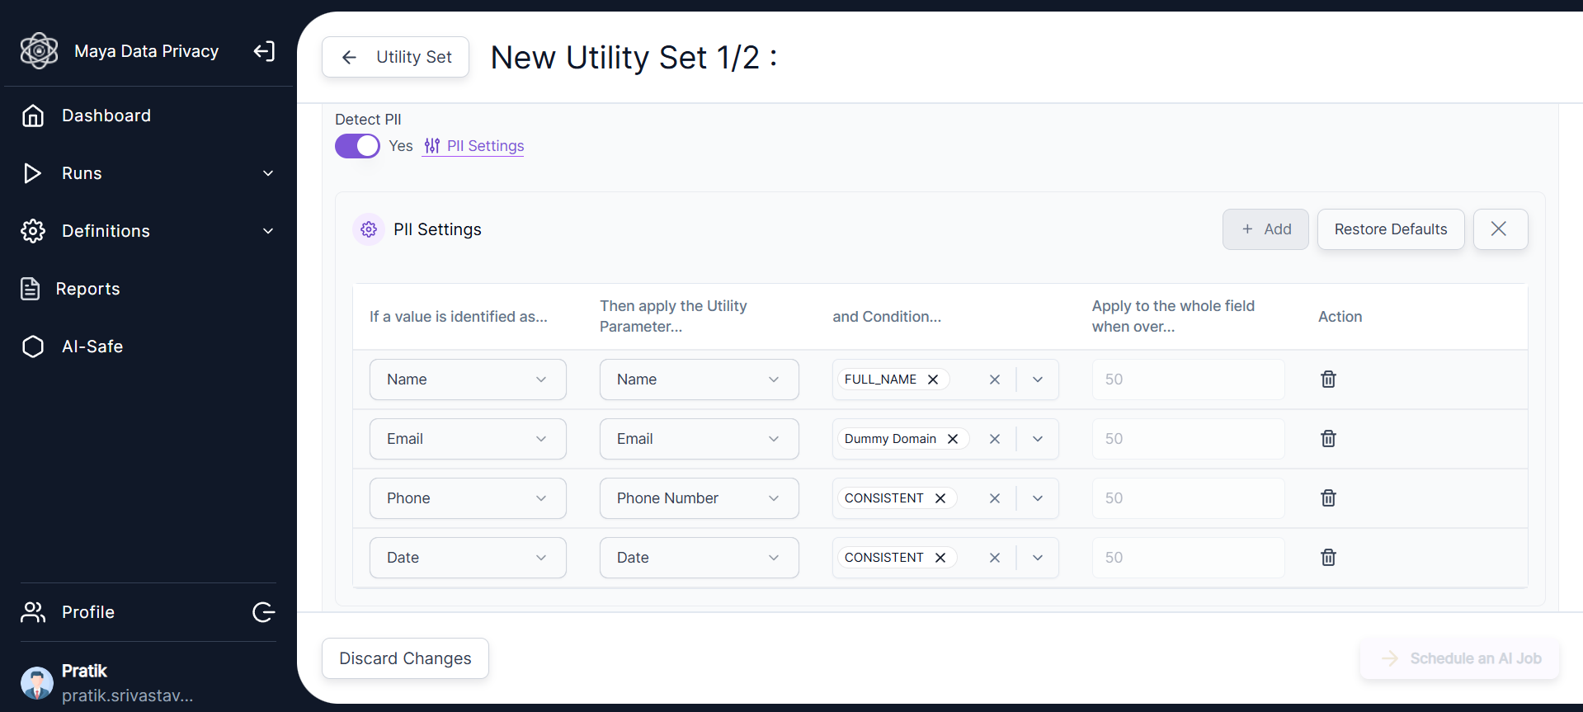
Task: Delete the Date PII rule row
Action: 1328,558
